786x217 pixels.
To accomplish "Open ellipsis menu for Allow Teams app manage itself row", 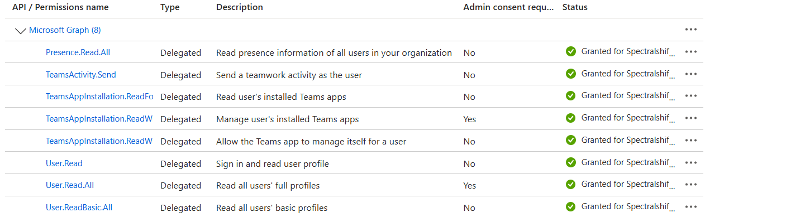I will click(x=691, y=141).
